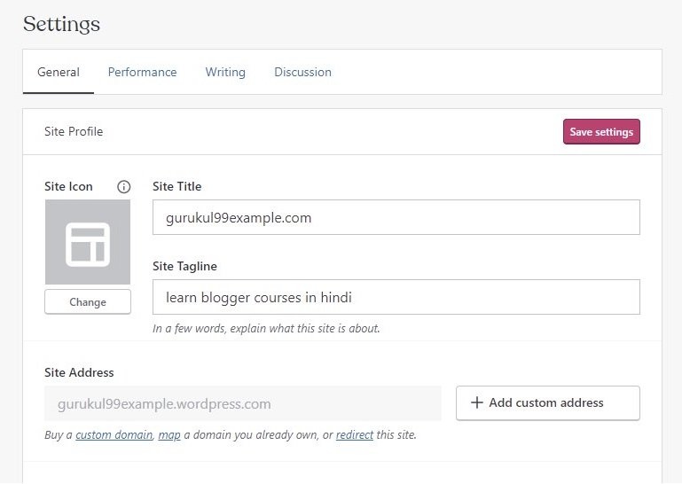Click the Site Tagline label
Viewport: 682px width, 484px height.
pos(184,266)
